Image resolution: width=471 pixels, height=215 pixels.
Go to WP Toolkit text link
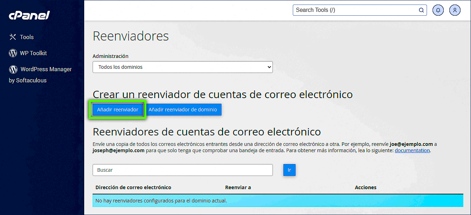(33, 53)
